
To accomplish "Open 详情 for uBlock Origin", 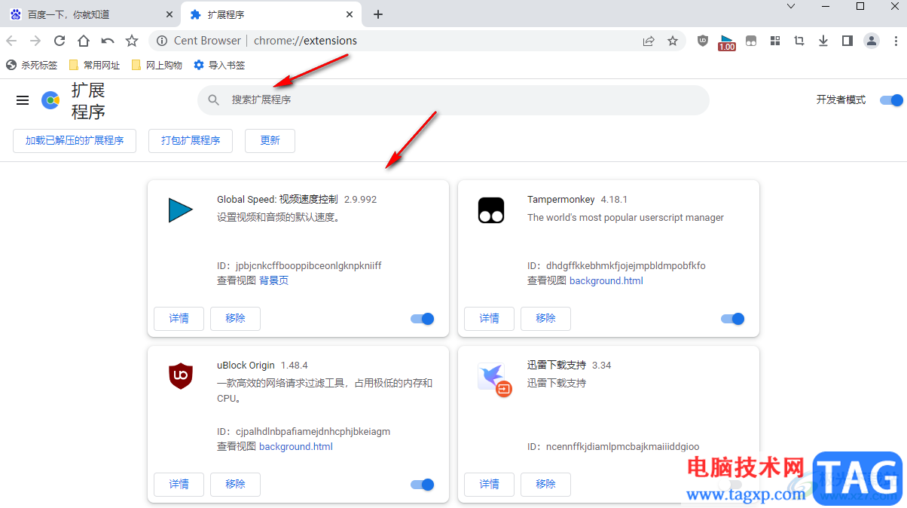I will point(179,485).
